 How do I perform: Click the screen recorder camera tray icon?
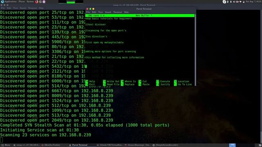[237, 2]
